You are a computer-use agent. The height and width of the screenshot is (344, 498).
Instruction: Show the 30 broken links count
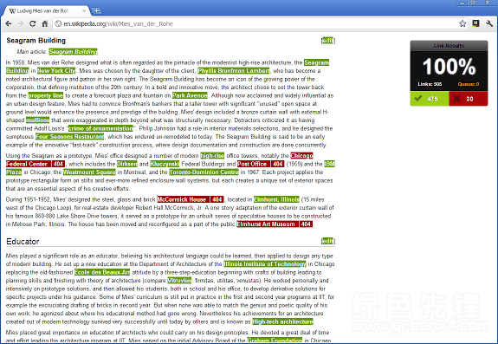pos(469,99)
